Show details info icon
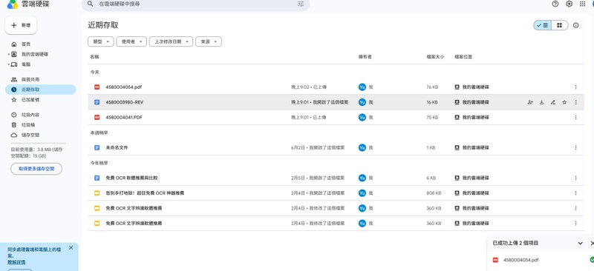Image resolution: width=594 pixels, height=271 pixels. point(576,25)
